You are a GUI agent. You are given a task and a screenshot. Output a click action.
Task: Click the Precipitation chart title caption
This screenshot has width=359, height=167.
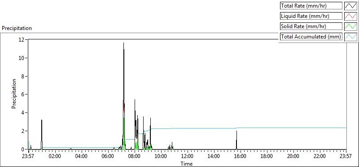pos(17,28)
